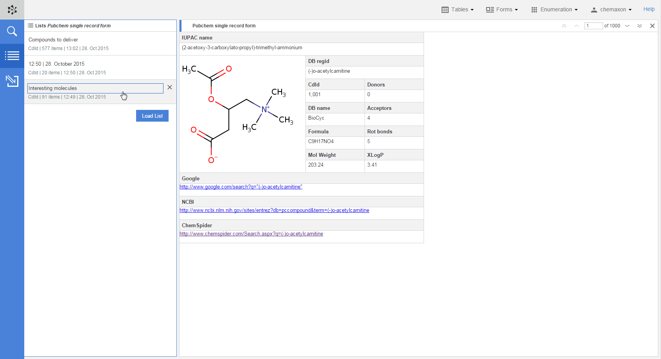Advance to the next record
This screenshot has height=359, width=661.
(x=627, y=26)
